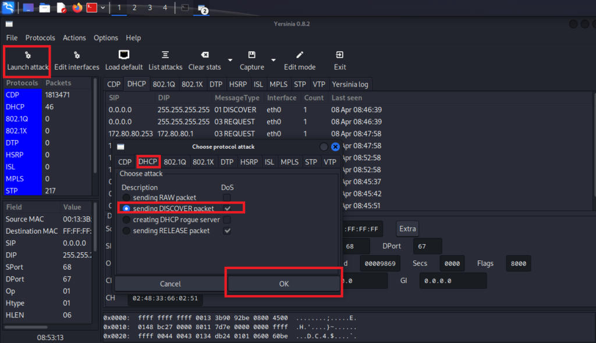Click the show desktop taskbar icon

28,8
